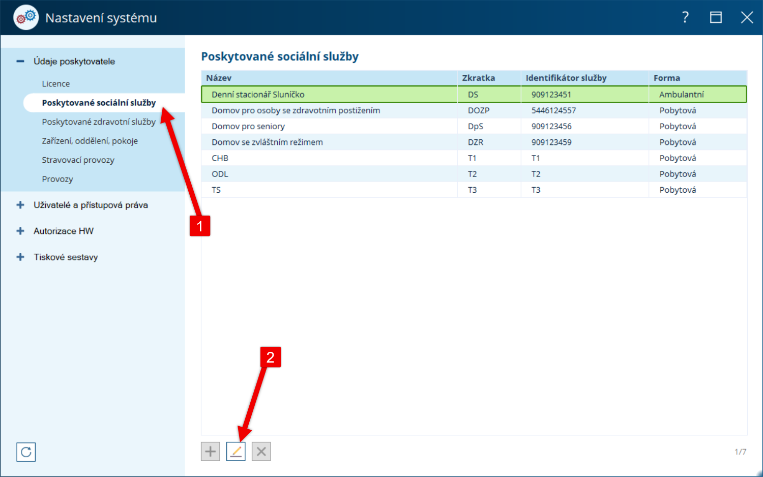Open the Licence menu item
The image size is (763, 477).
(x=56, y=84)
